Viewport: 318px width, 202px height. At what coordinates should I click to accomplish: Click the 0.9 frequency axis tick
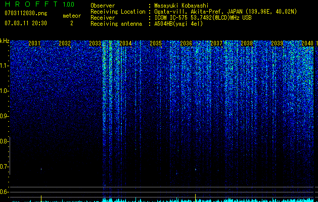pos(5,116)
